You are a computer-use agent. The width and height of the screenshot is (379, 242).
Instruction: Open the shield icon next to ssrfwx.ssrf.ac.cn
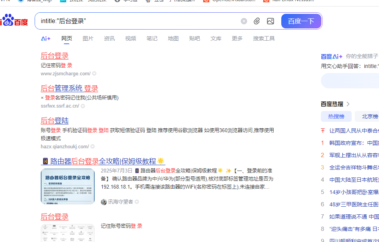point(83,106)
